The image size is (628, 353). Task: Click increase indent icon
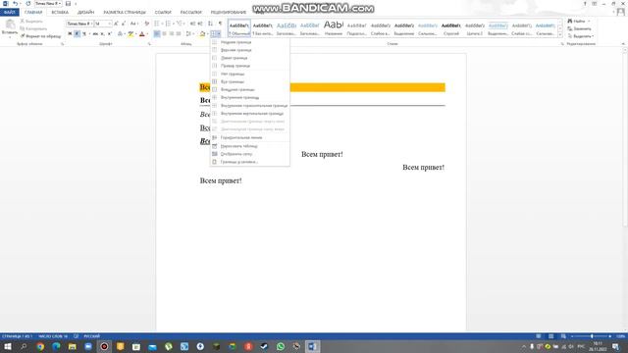[200, 24]
